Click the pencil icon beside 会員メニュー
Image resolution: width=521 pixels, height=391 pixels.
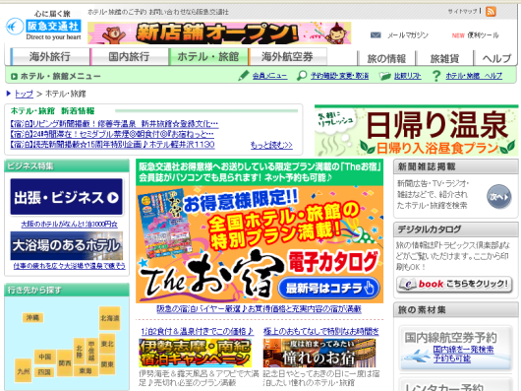244,76
